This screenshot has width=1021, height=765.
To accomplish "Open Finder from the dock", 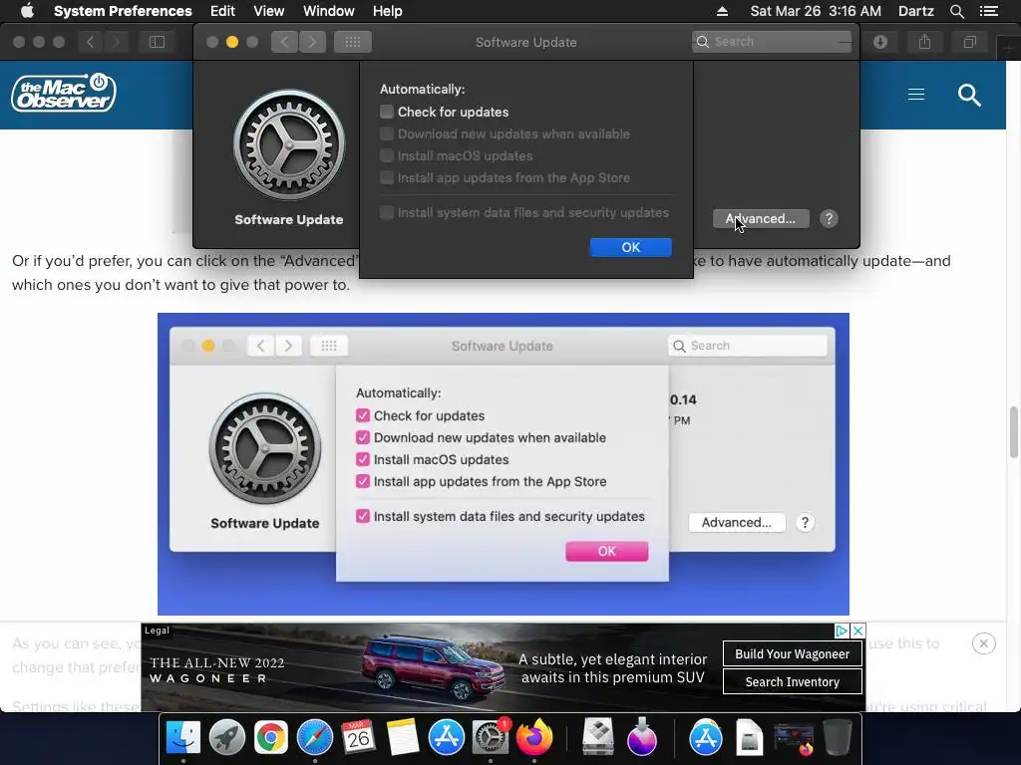I will click(183, 738).
